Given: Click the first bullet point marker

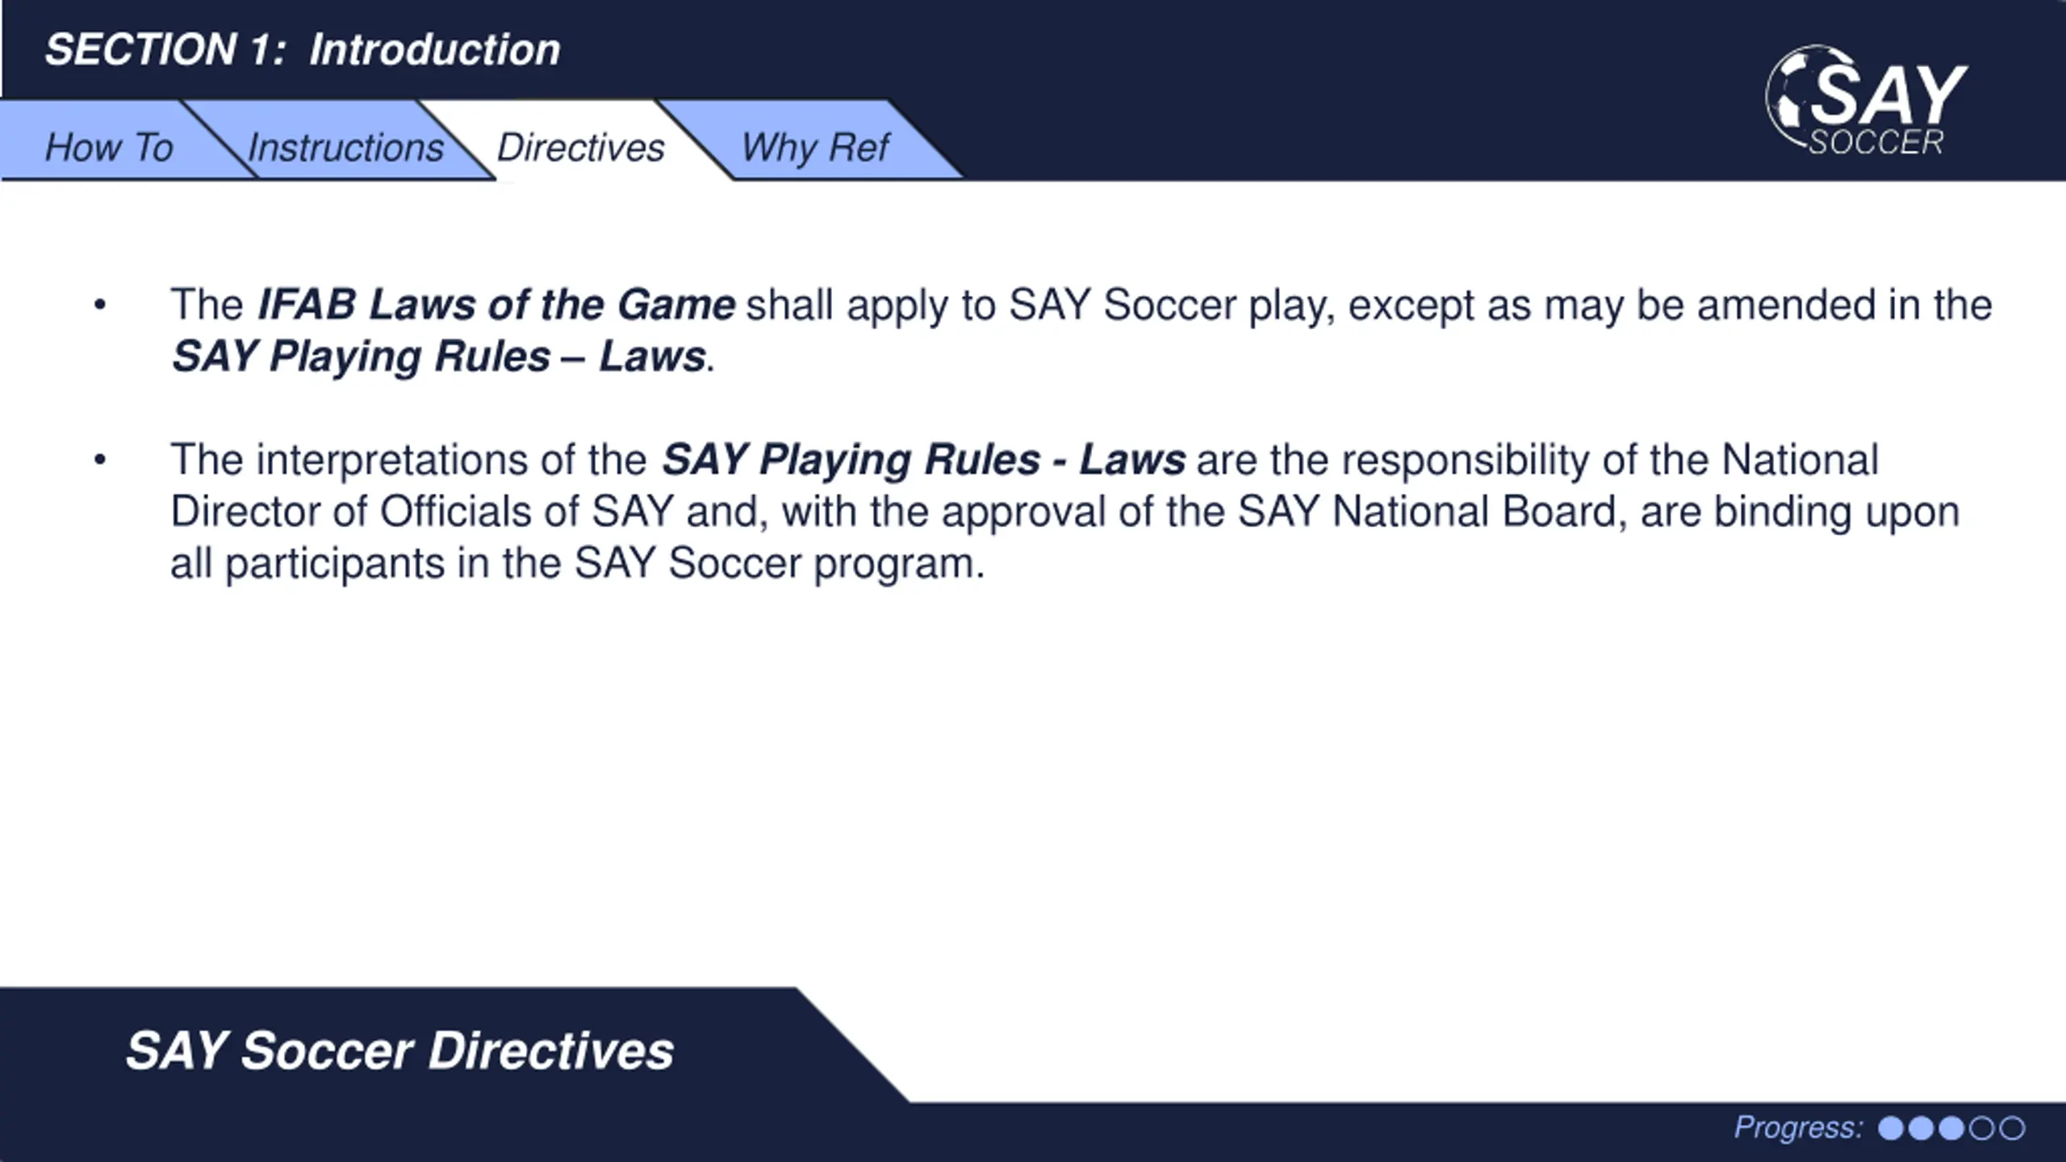Looking at the screenshot, I should pyautogui.click(x=100, y=305).
